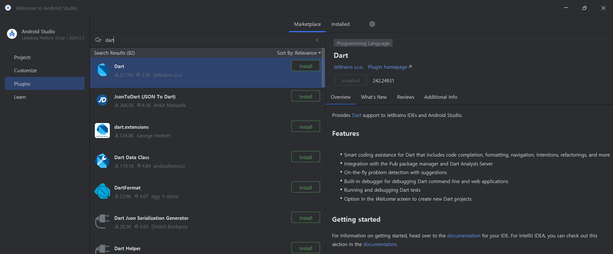Click the Dart Helper plug icon
Image resolution: width=613 pixels, height=254 pixels.
pyautogui.click(x=102, y=249)
